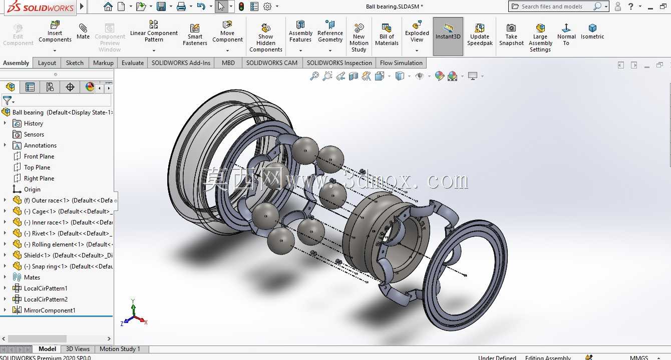This screenshot has width=671, height=360.
Task: Undo the last action
Action: 201,6
